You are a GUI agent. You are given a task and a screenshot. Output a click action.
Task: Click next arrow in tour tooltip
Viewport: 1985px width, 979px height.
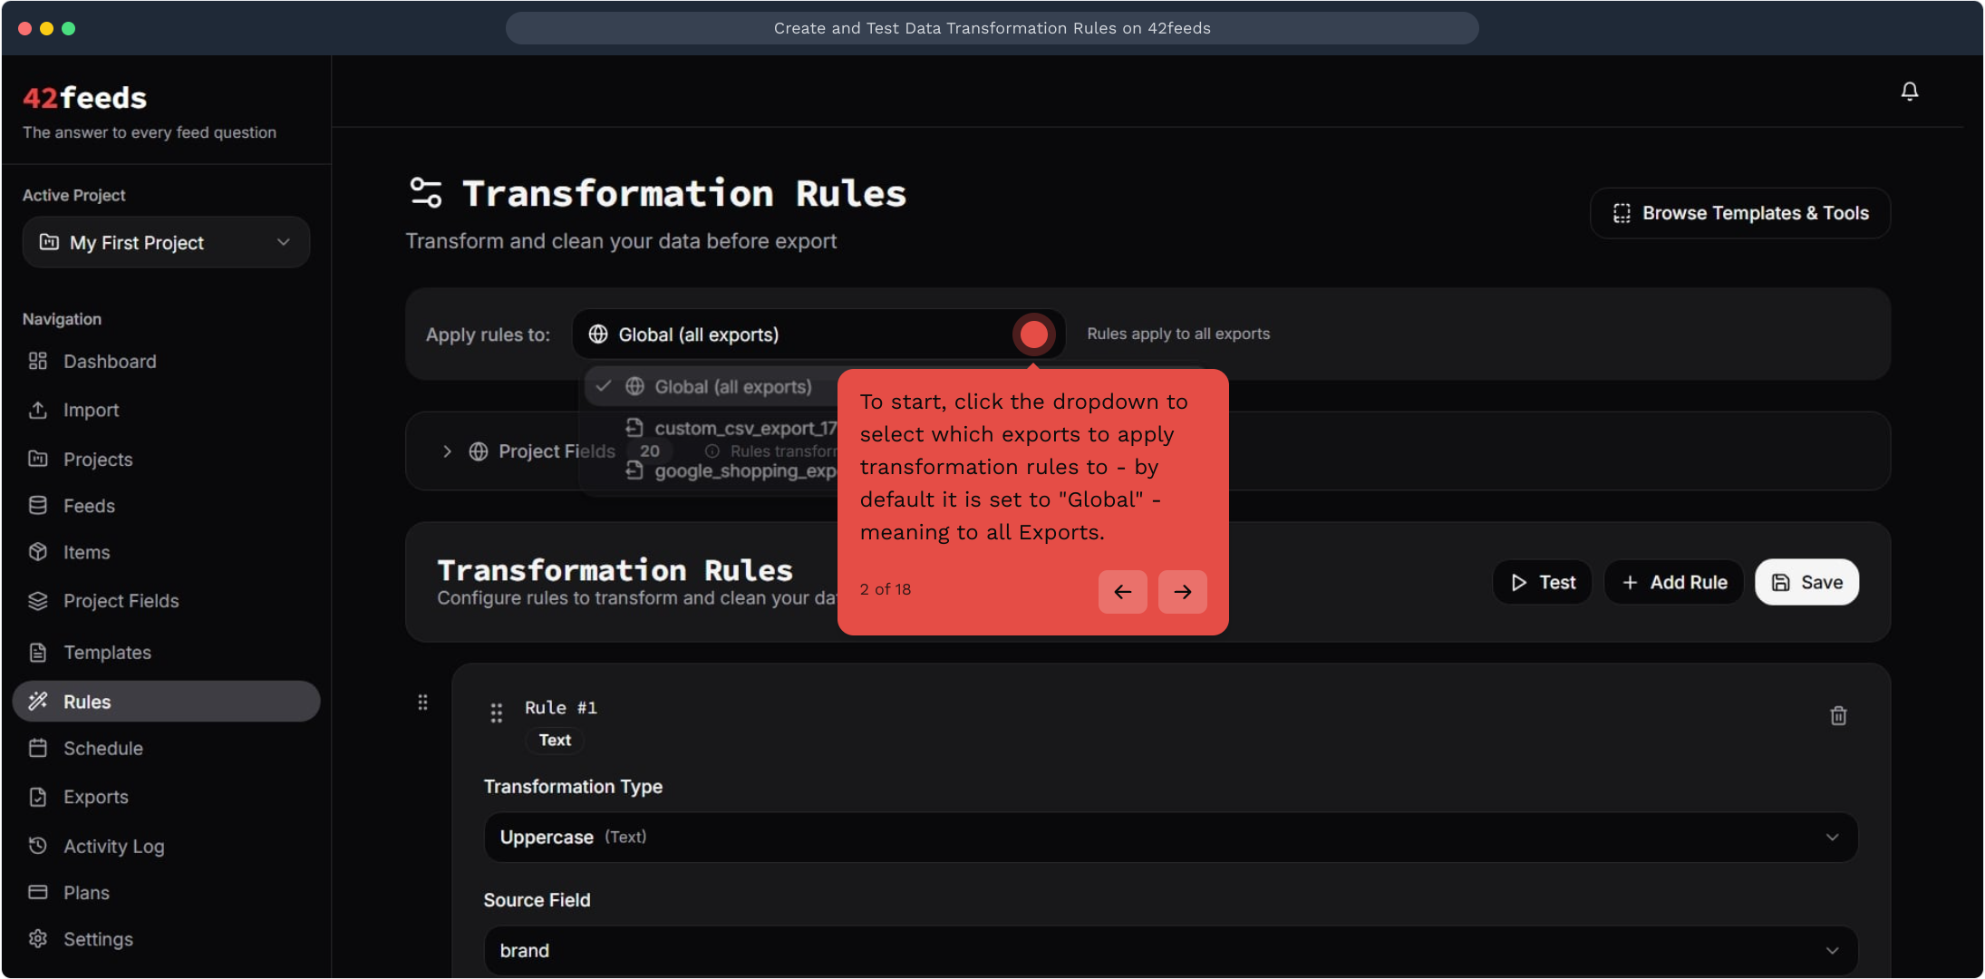pyautogui.click(x=1182, y=592)
